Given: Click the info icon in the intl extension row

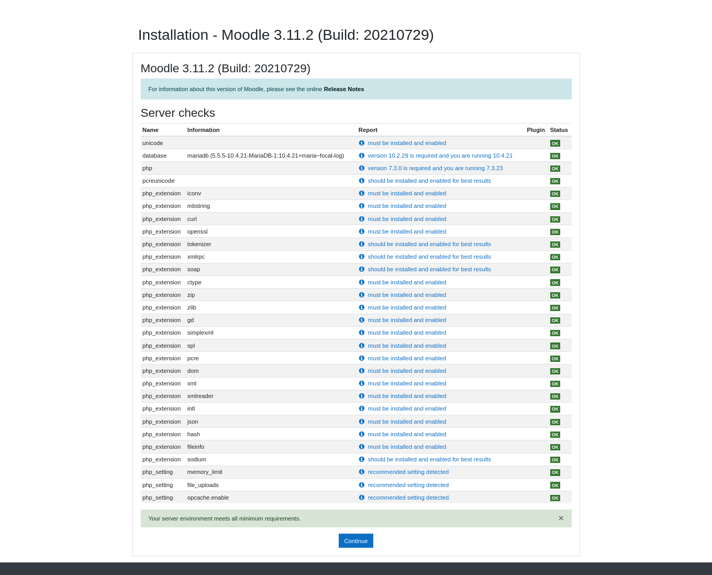Looking at the screenshot, I should (x=361, y=408).
